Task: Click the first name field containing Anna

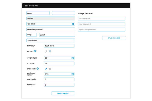Action: pos(38,13)
